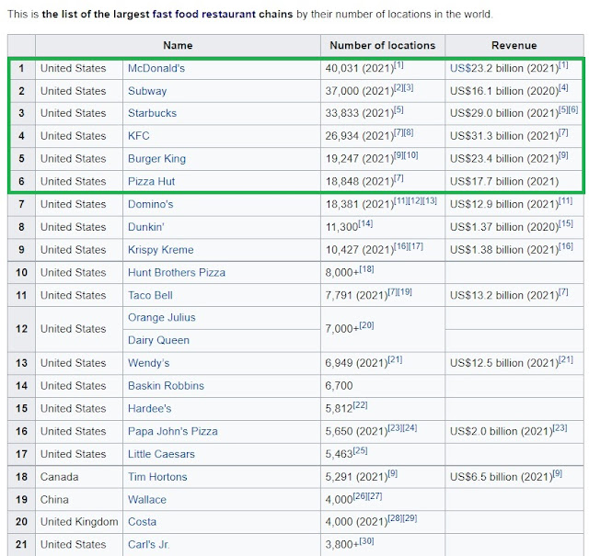
Task: Select the 'US$12.9 billion (2021)' revenue cell
Action: click(514, 204)
